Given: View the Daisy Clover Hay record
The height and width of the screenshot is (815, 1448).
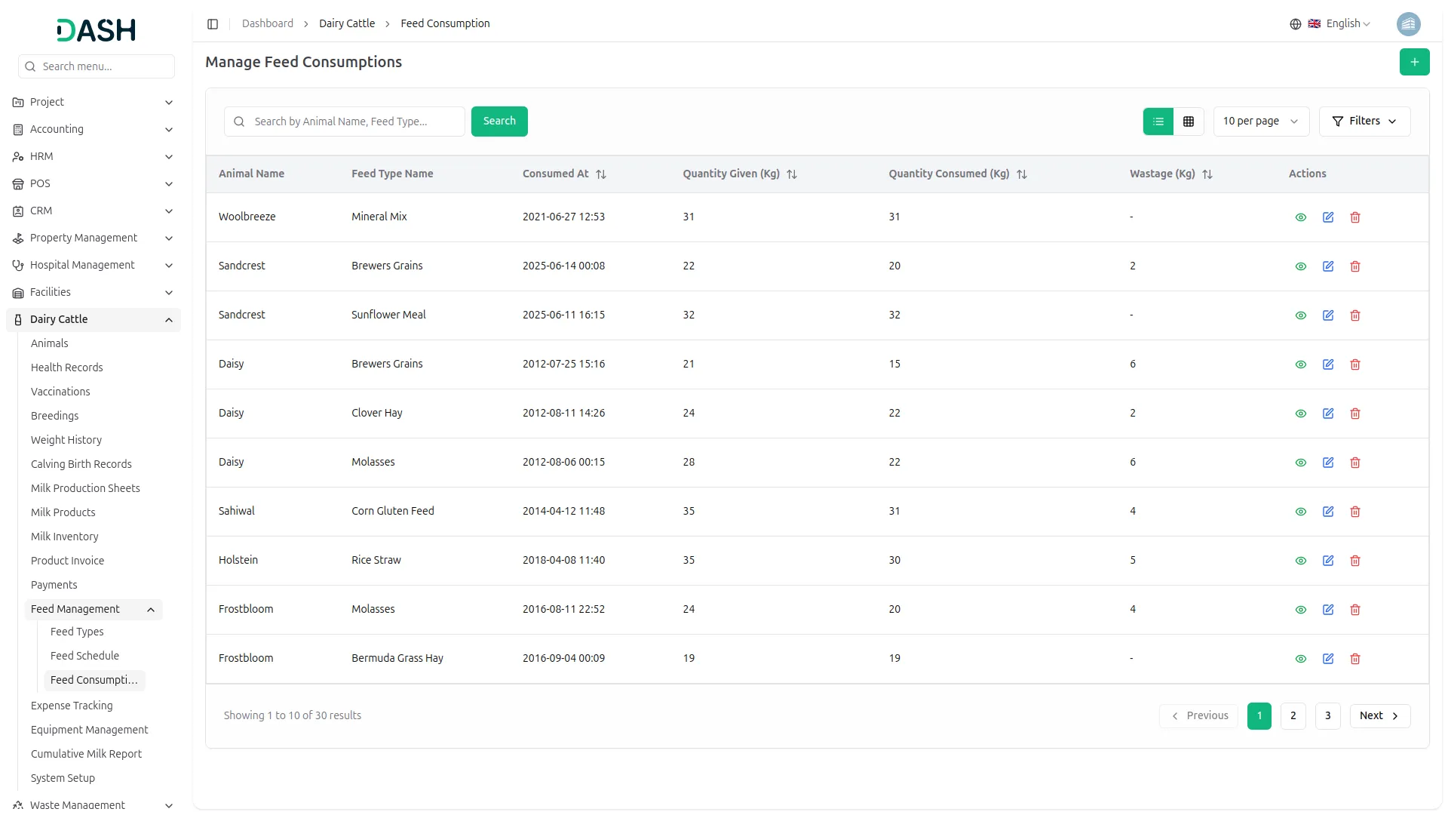Looking at the screenshot, I should click(x=1301, y=414).
